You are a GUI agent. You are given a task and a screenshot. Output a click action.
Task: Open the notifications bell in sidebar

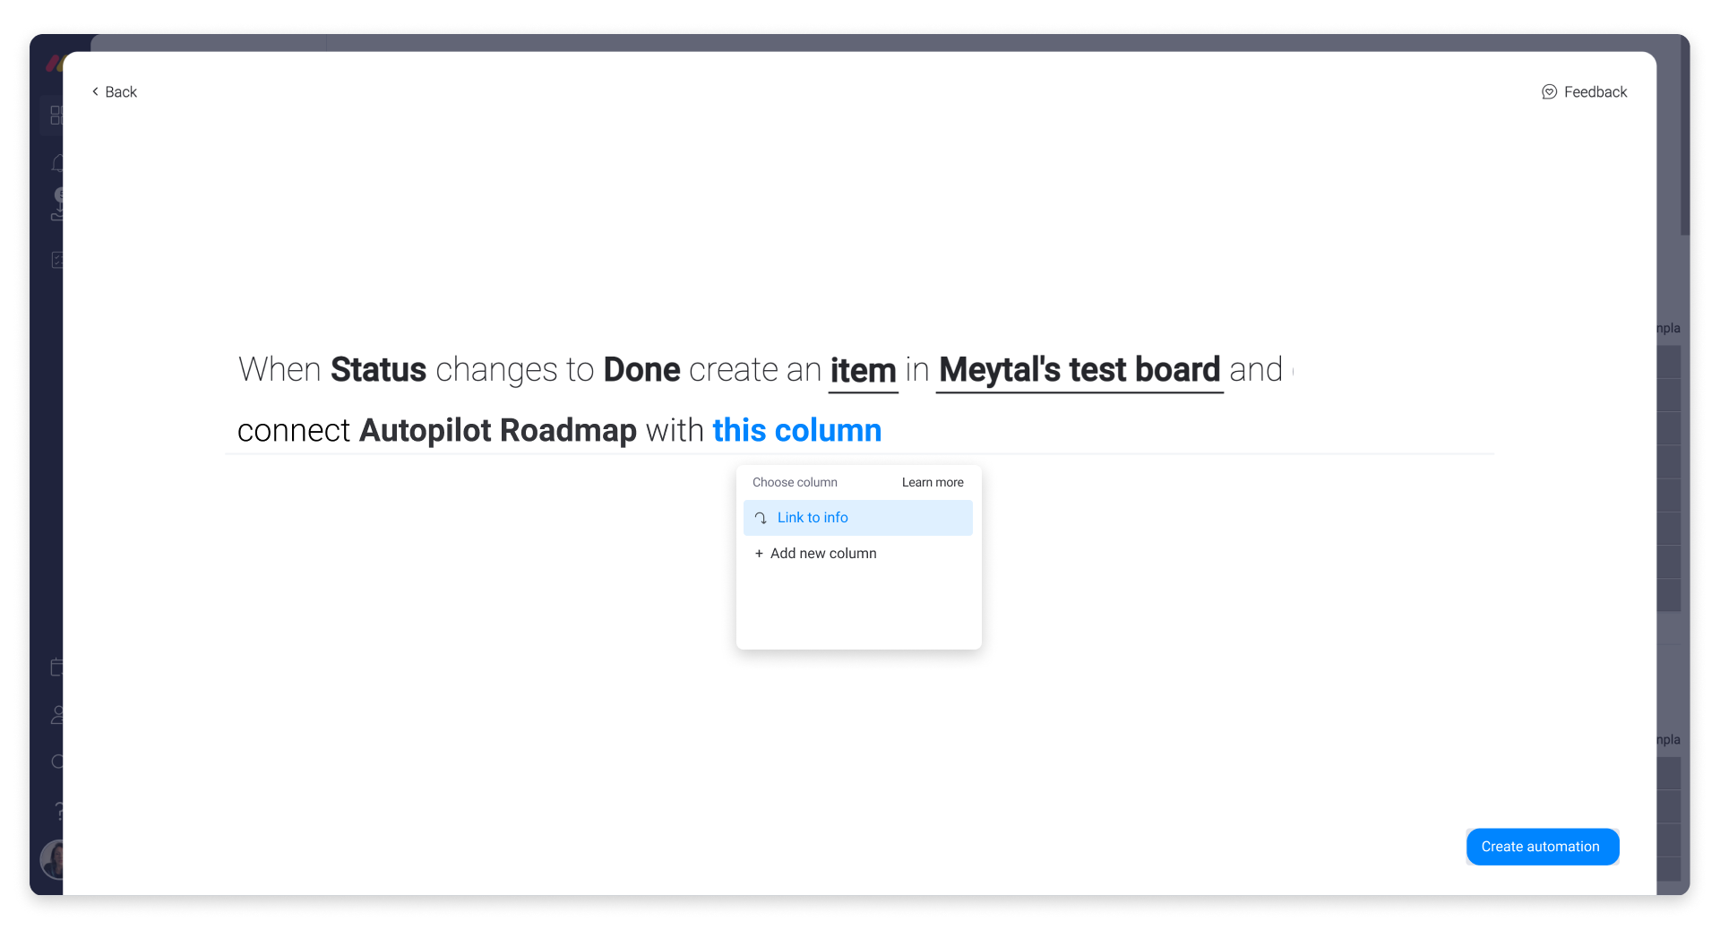point(56,163)
